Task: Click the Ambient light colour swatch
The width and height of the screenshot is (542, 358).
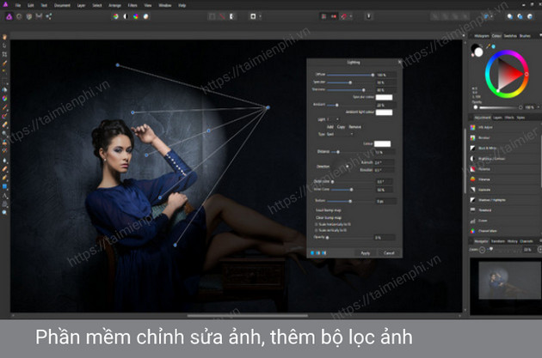Action: point(384,112)
